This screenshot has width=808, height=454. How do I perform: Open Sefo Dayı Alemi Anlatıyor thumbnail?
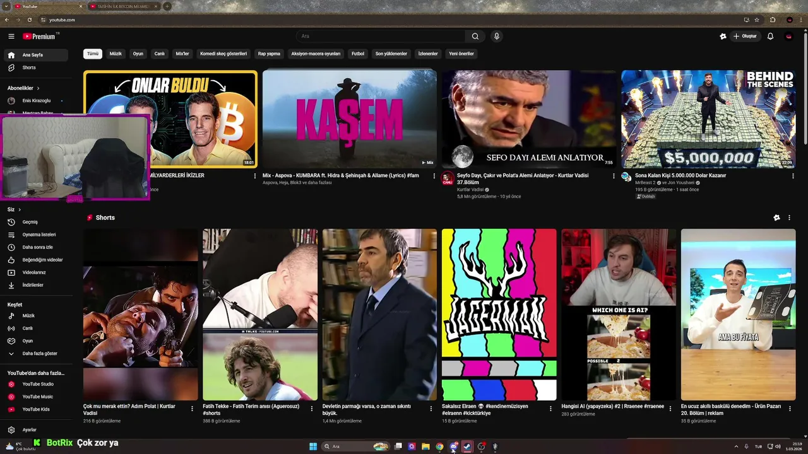(x=529, y=119)
